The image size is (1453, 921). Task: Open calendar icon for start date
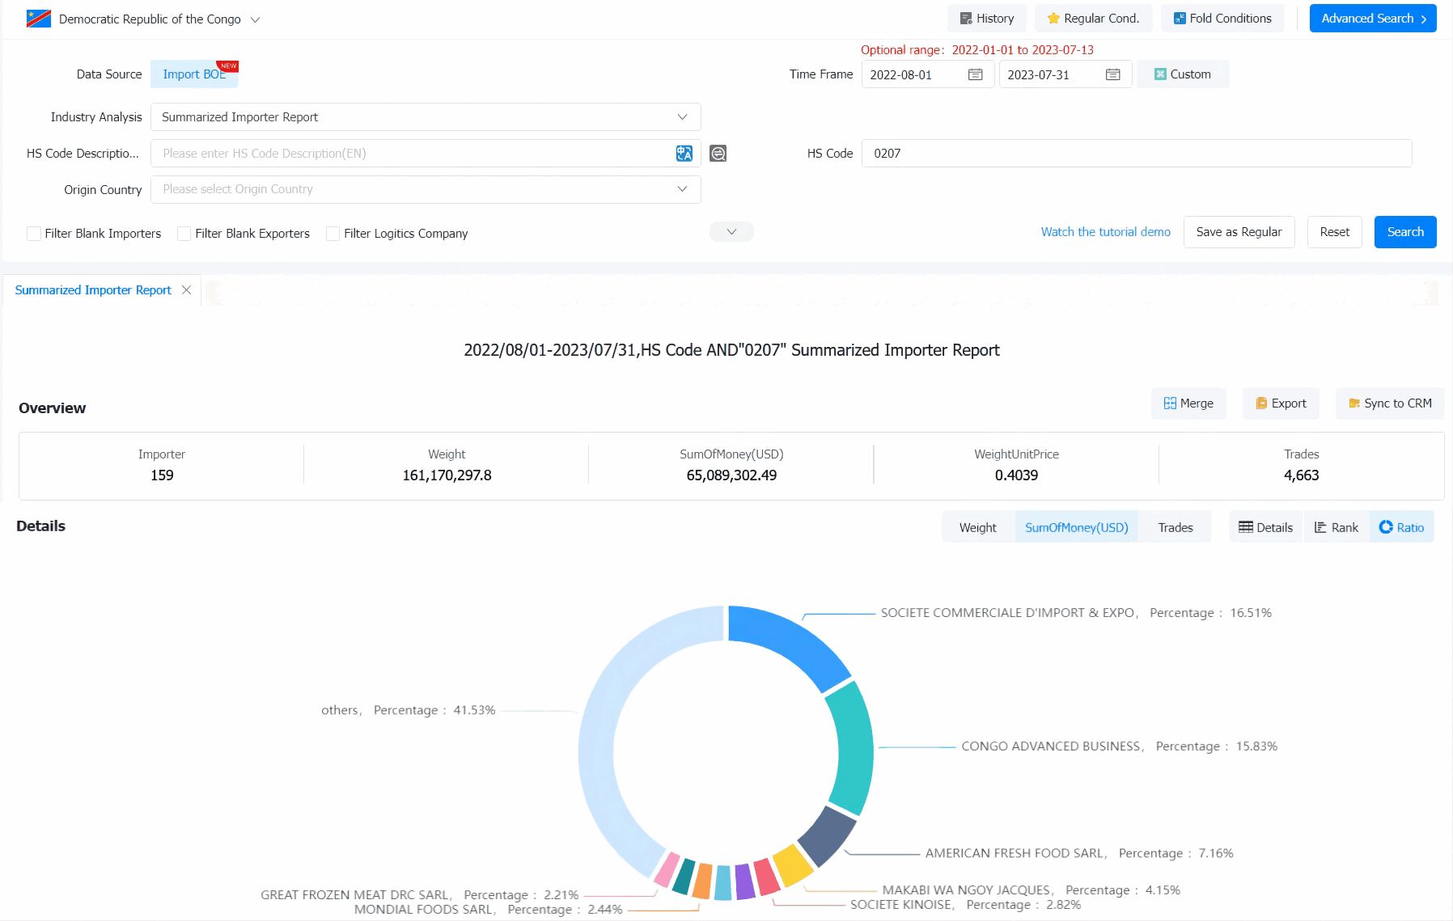click(976, 74)
